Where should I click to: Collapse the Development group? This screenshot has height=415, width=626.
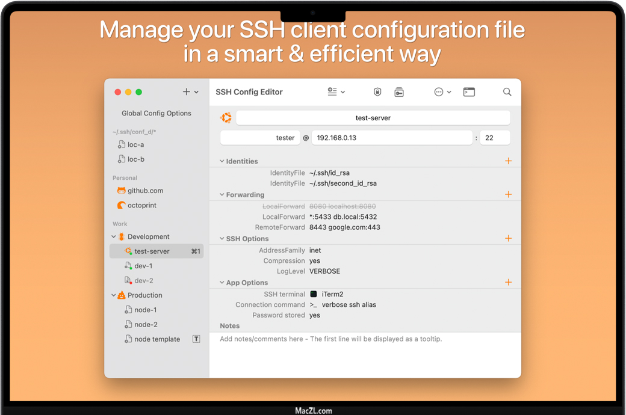point(114,237)
